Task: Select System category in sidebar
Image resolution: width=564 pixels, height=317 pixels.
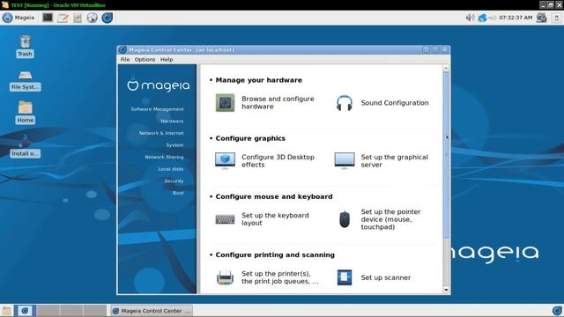Action: (x=174, y=144)
